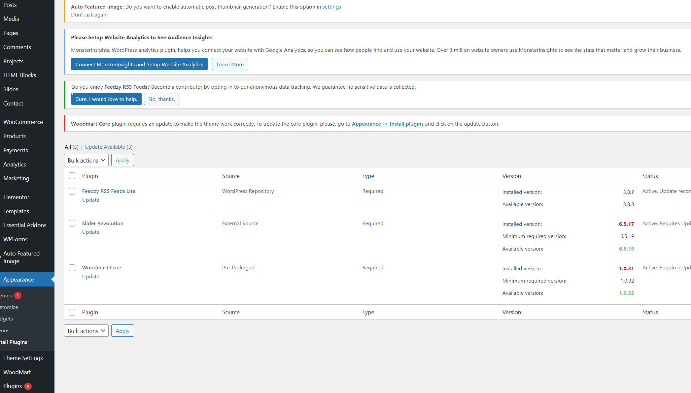Image resolution: width=691 pixels, height=393 pixels.
Task: Click top Apply button
Action: tap(122, 160)
